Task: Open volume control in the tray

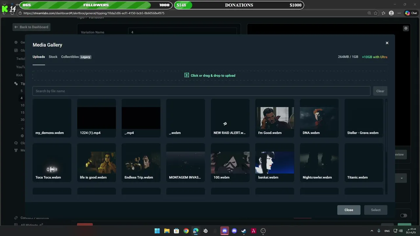Action: click(x=401, y=231)
